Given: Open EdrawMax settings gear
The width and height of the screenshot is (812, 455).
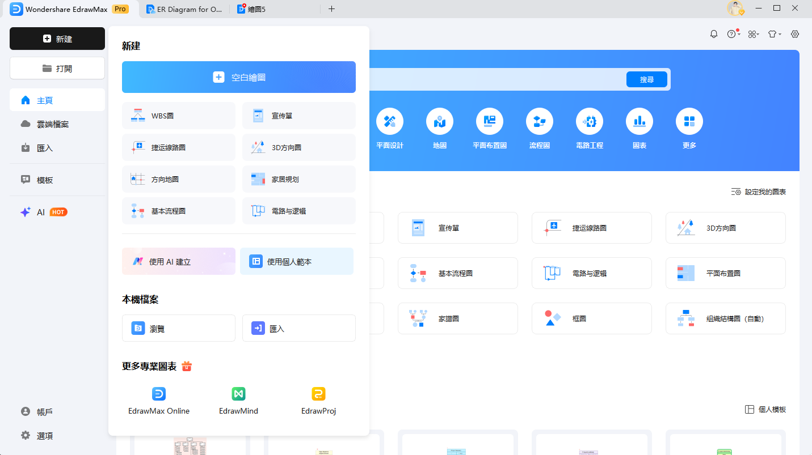Looking at the screenshot, I should [795, 34].
